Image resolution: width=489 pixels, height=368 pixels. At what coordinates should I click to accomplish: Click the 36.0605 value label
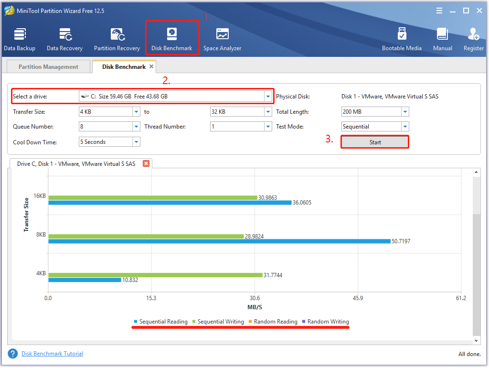302,203
